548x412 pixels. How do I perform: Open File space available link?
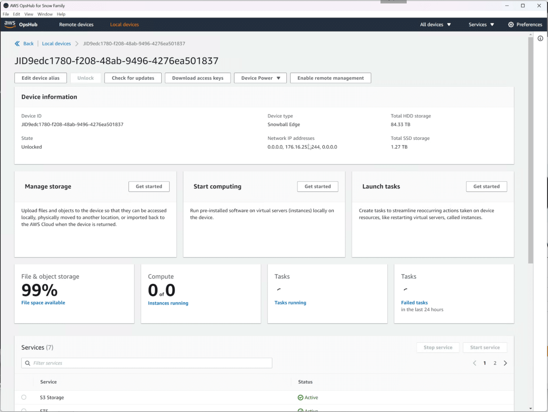(43, 302)
